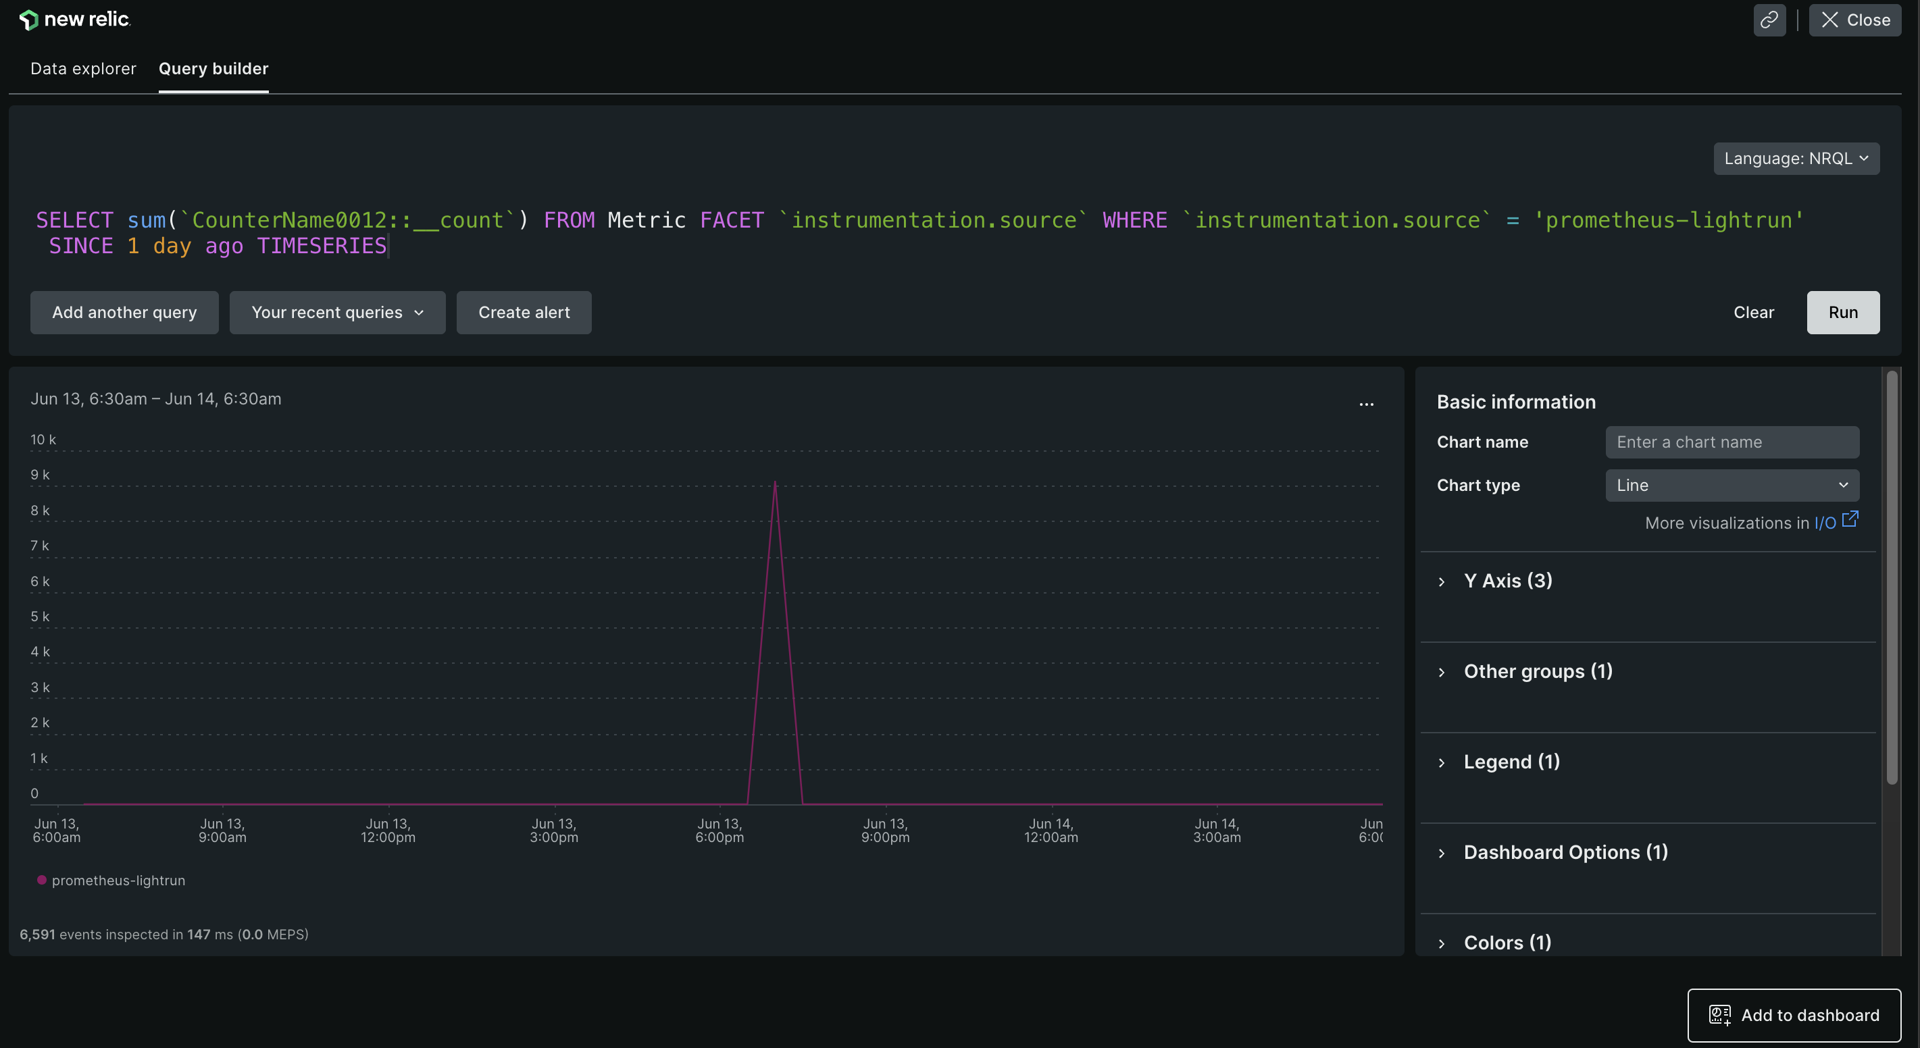The height and width of the screenshot is (1048, 1920).
Task: Select the Query builder tab
Action: (213, 68)
